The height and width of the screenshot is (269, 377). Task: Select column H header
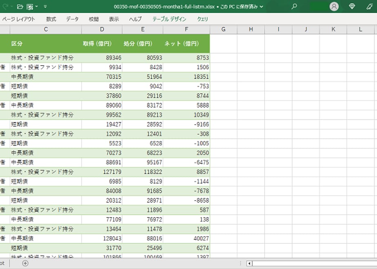(251, 29)
